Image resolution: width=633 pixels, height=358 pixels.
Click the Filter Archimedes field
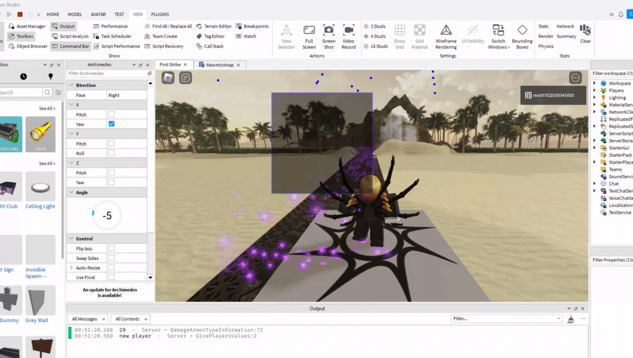click(x=107, y=73)
